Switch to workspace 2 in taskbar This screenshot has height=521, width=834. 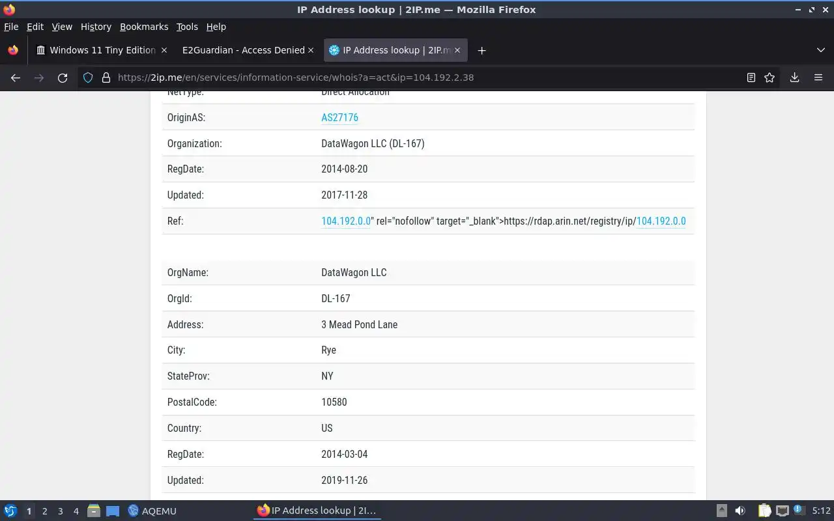pos(44,511)
